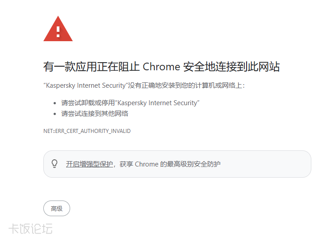Viewport: 331px width, 239px height.
Task: Open the "开启增强型保护" link
Action: click(89, 164)
